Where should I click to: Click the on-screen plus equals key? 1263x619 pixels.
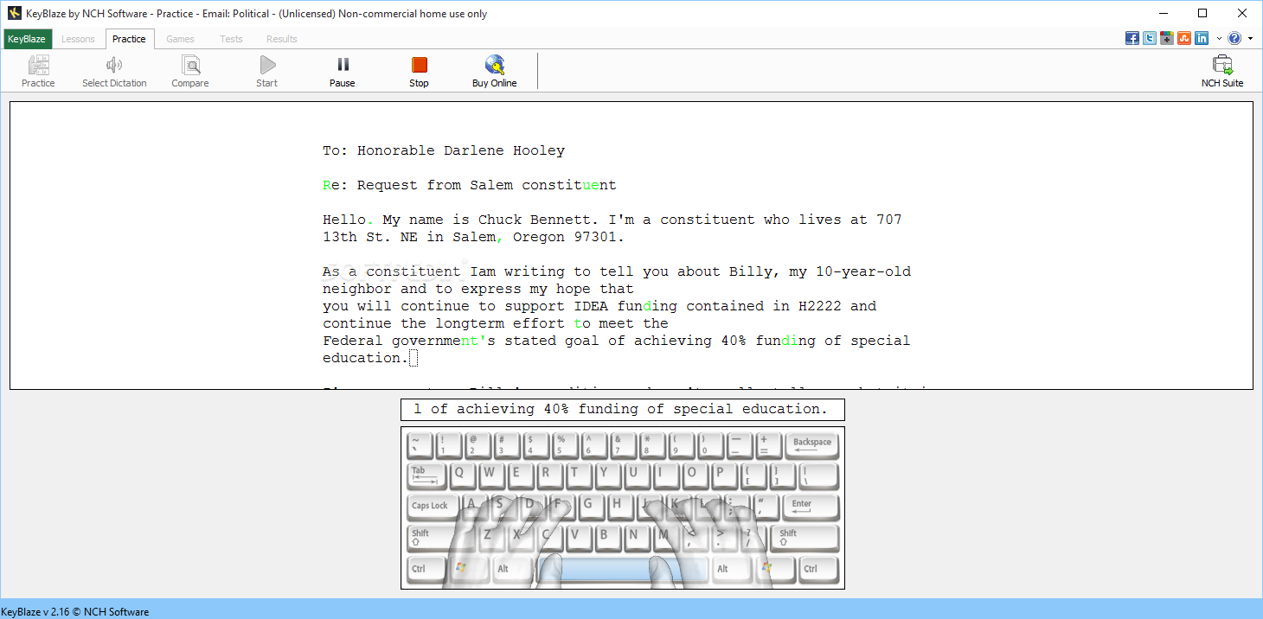pos(767,446)
